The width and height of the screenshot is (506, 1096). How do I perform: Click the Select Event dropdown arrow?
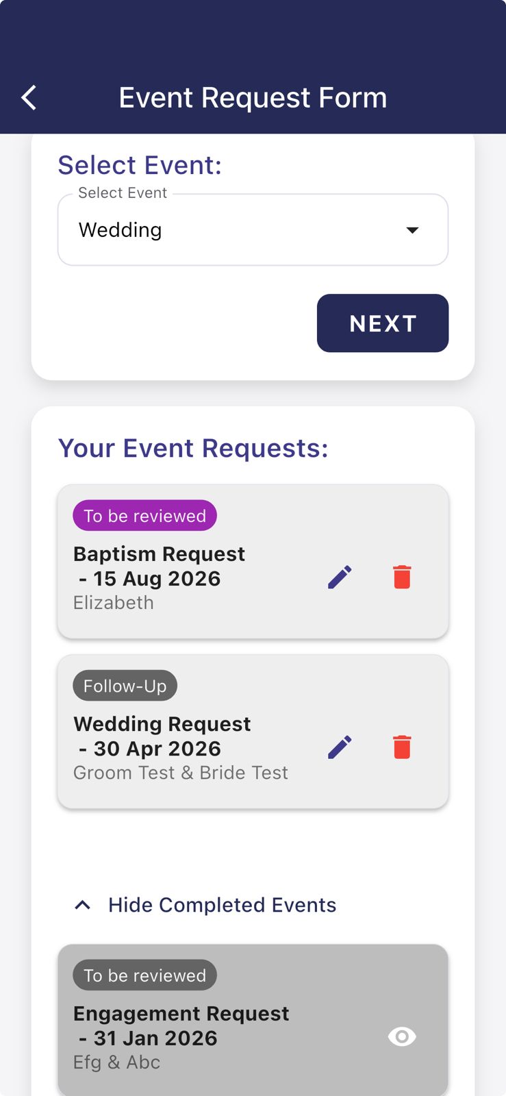point(412,230)
